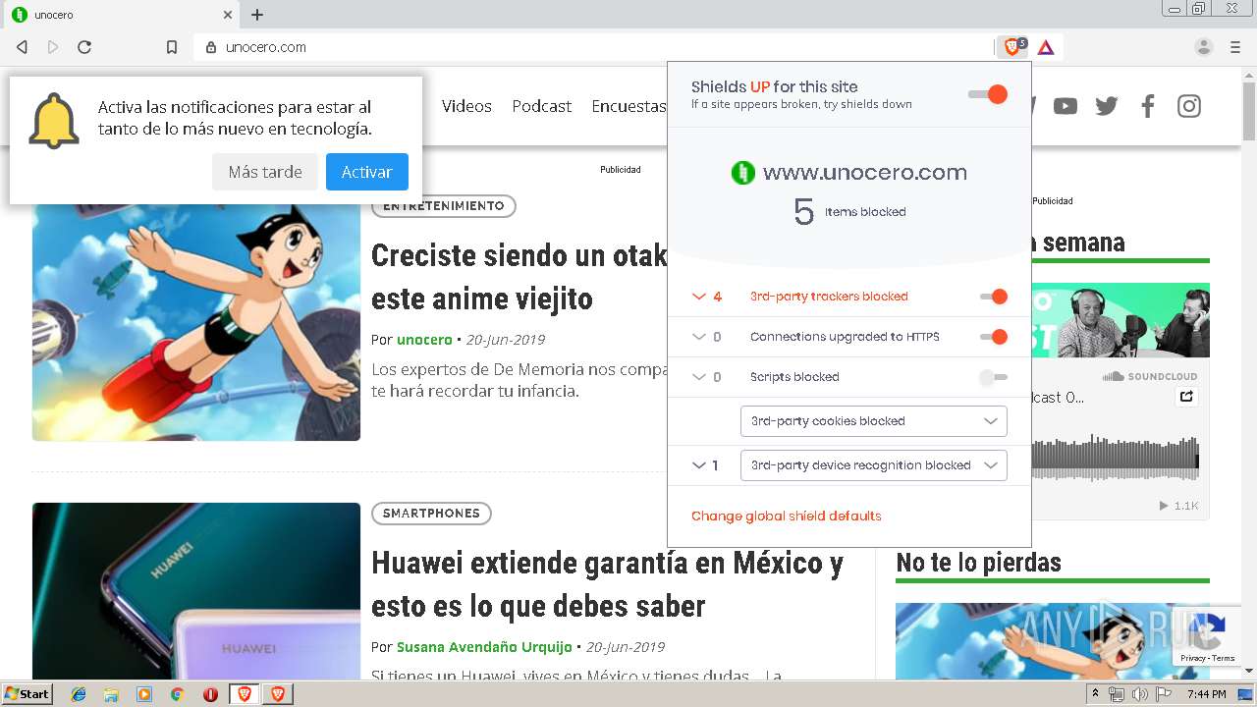
Task: Launch Chrome from the taskbar
Action: [x=177, y=694]
